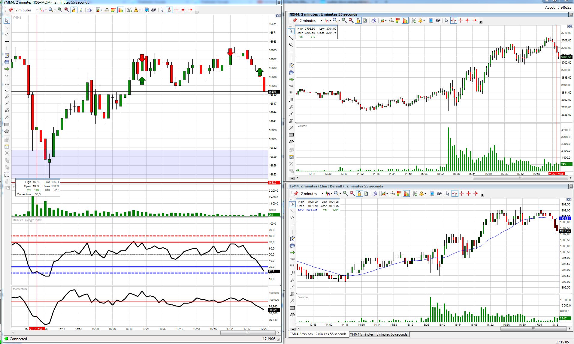Click zoom out magnifier in NQM4 toolbar

point(351,21)
